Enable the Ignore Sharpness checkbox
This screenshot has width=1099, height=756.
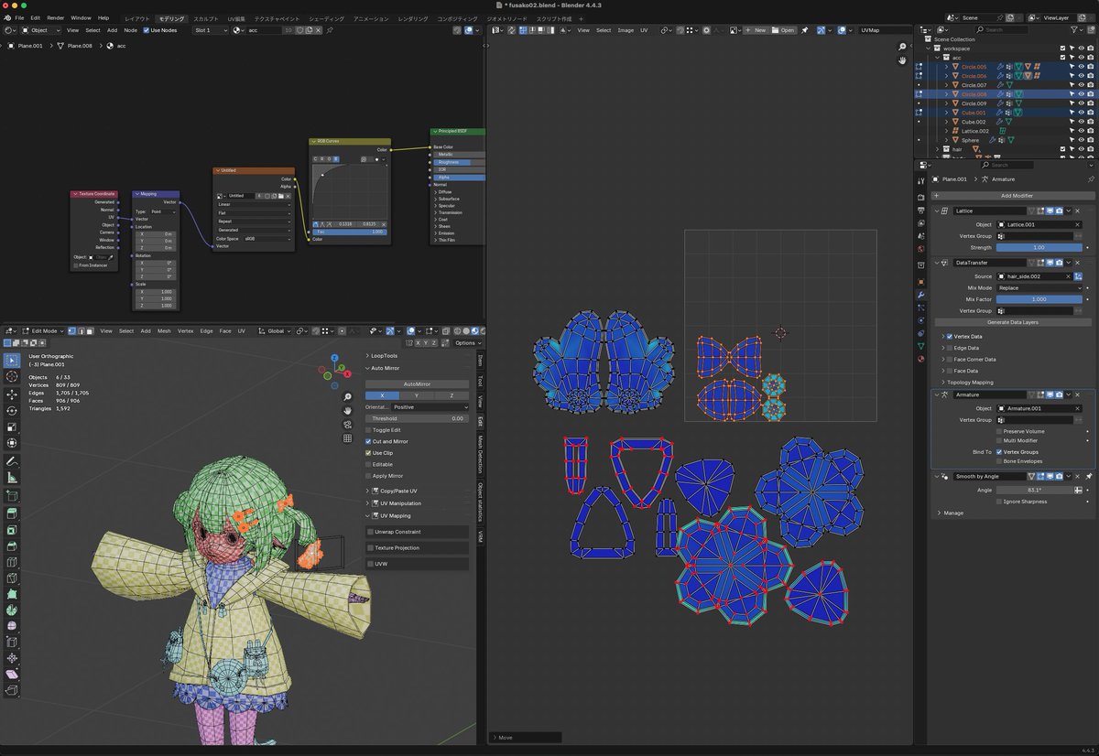point(999,502)
